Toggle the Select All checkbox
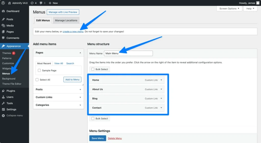This screenshot has height=143, width=261. pyautogui.click(x=37, y=80)
